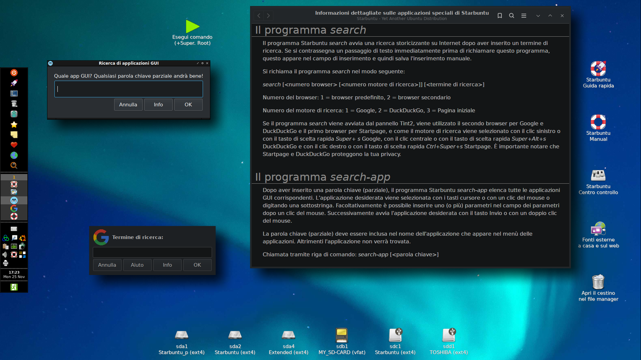
Task: Click OK in Ricerca di applicazioni GUI dialog
Action: tap(188, 105)
